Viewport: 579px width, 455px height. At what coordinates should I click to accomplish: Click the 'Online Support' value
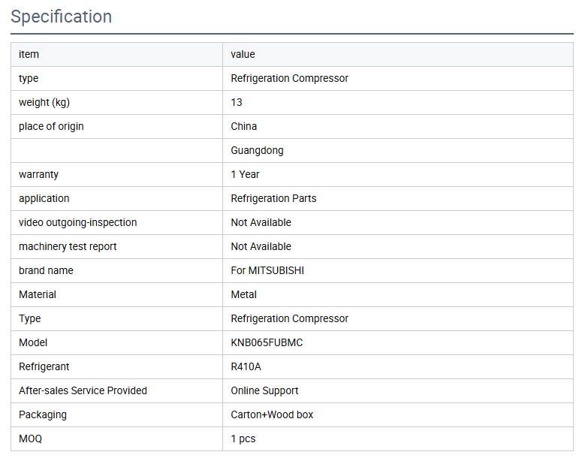(264, 390)
